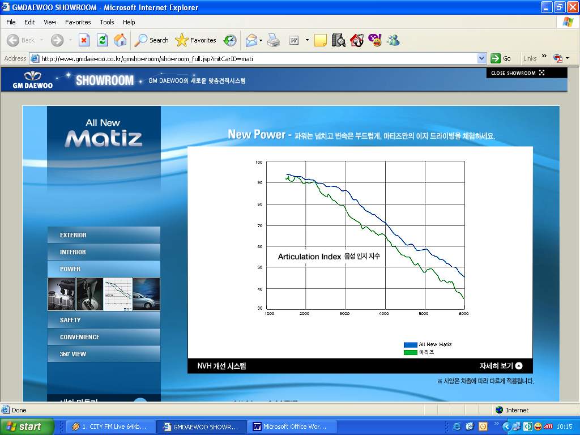Click the Go button
The height and width of the screenshot is (435, 580).
point(501,58)
